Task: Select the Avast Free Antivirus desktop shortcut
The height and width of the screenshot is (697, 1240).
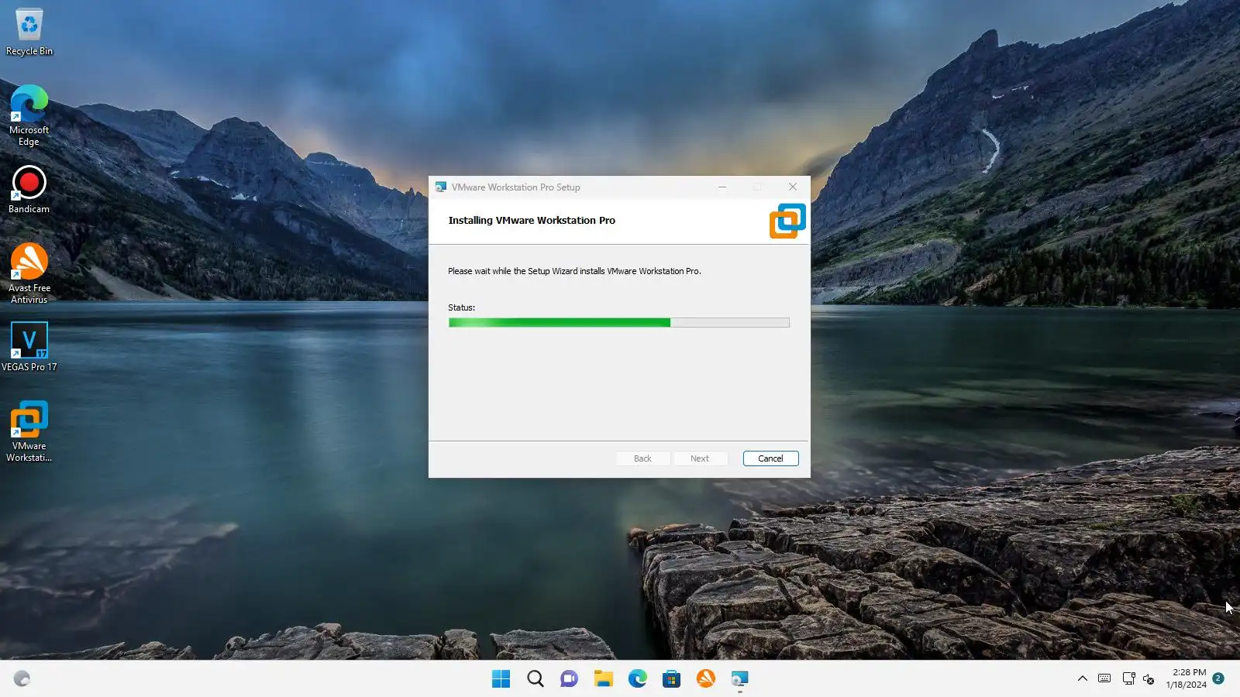Action: (x=29, y=273)
